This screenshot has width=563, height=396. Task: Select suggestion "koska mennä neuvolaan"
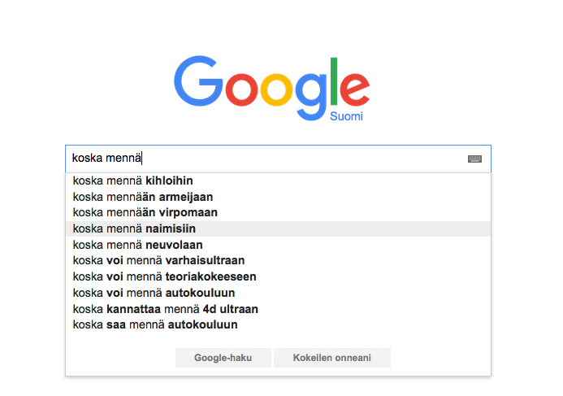point(278,245)
